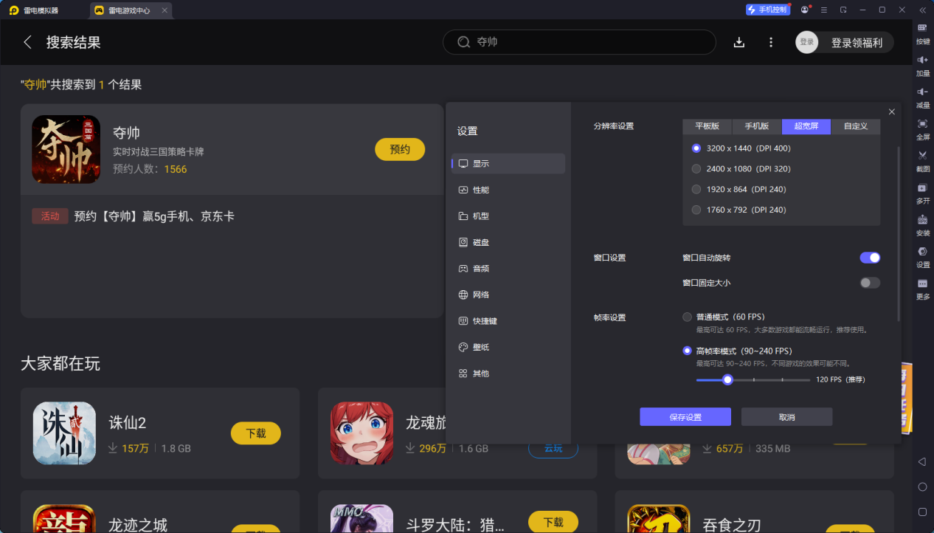Open 快捷键 settings section
The width and height of the screenshot is (934, 533).
(x=508, y=321)
